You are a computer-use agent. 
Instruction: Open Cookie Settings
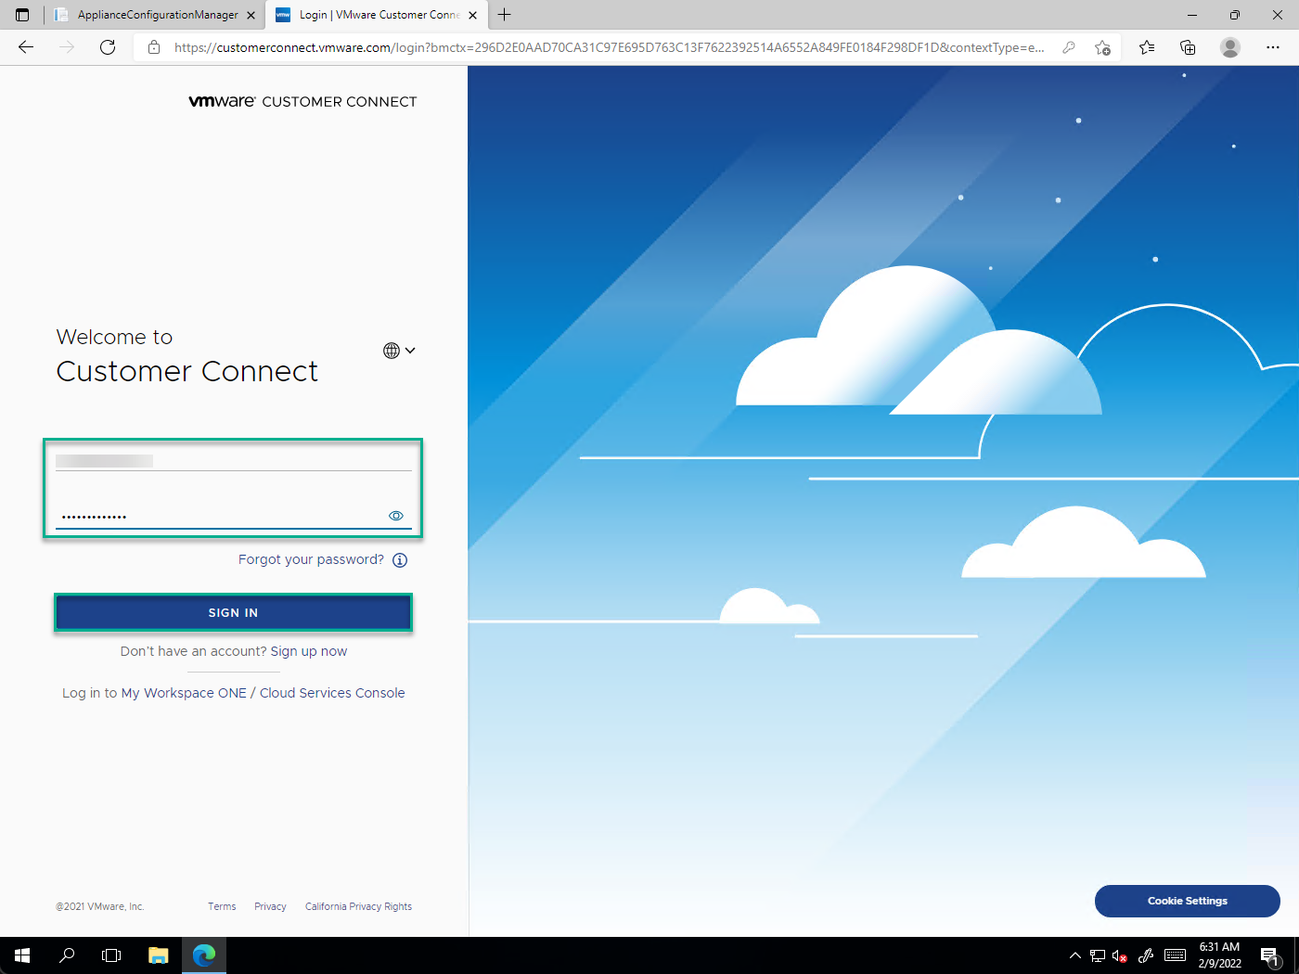click(1188, 901)
